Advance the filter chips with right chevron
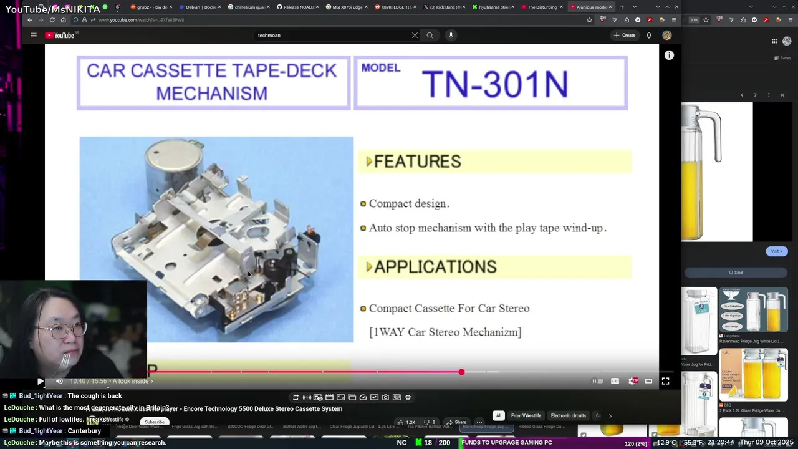 610,416
